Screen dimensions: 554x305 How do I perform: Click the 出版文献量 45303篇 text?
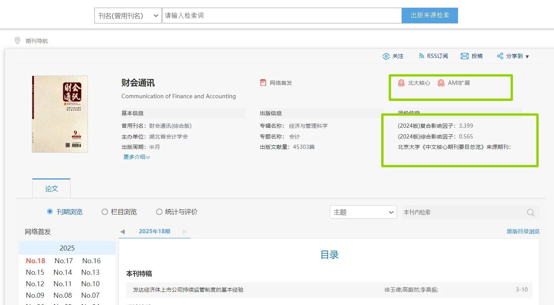[x=287, y=147]
